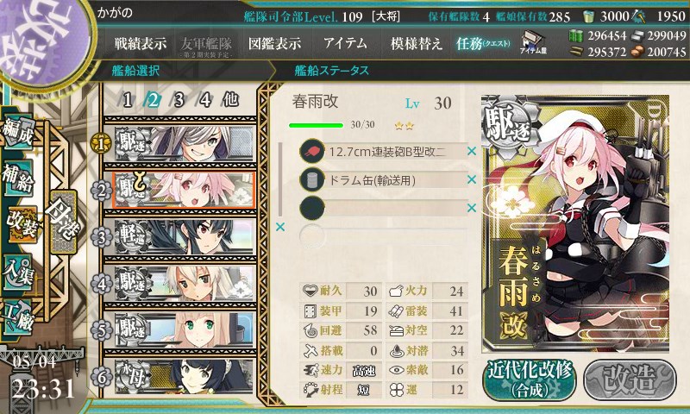
Task: Open the 図鑑表示 encyclopedia menu
Action: click(274, 43)
